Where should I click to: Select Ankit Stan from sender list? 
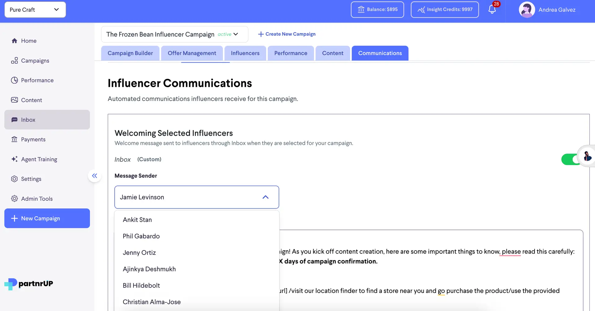(x=197, y=220)
